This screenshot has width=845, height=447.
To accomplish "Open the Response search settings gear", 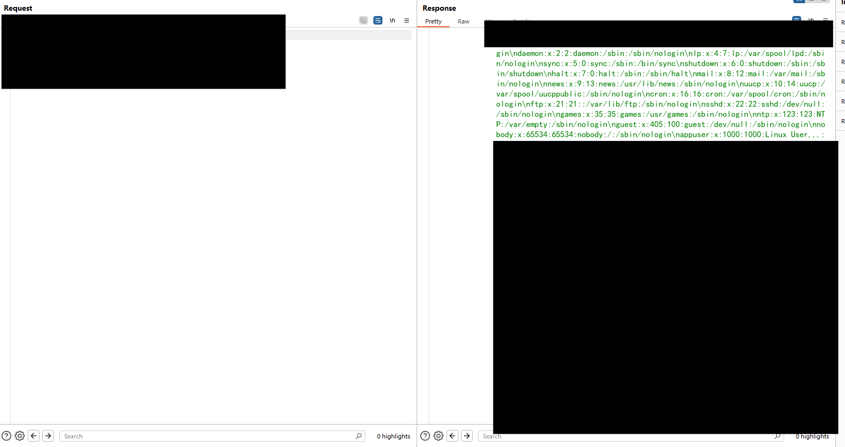I will (x=439, y=436).
